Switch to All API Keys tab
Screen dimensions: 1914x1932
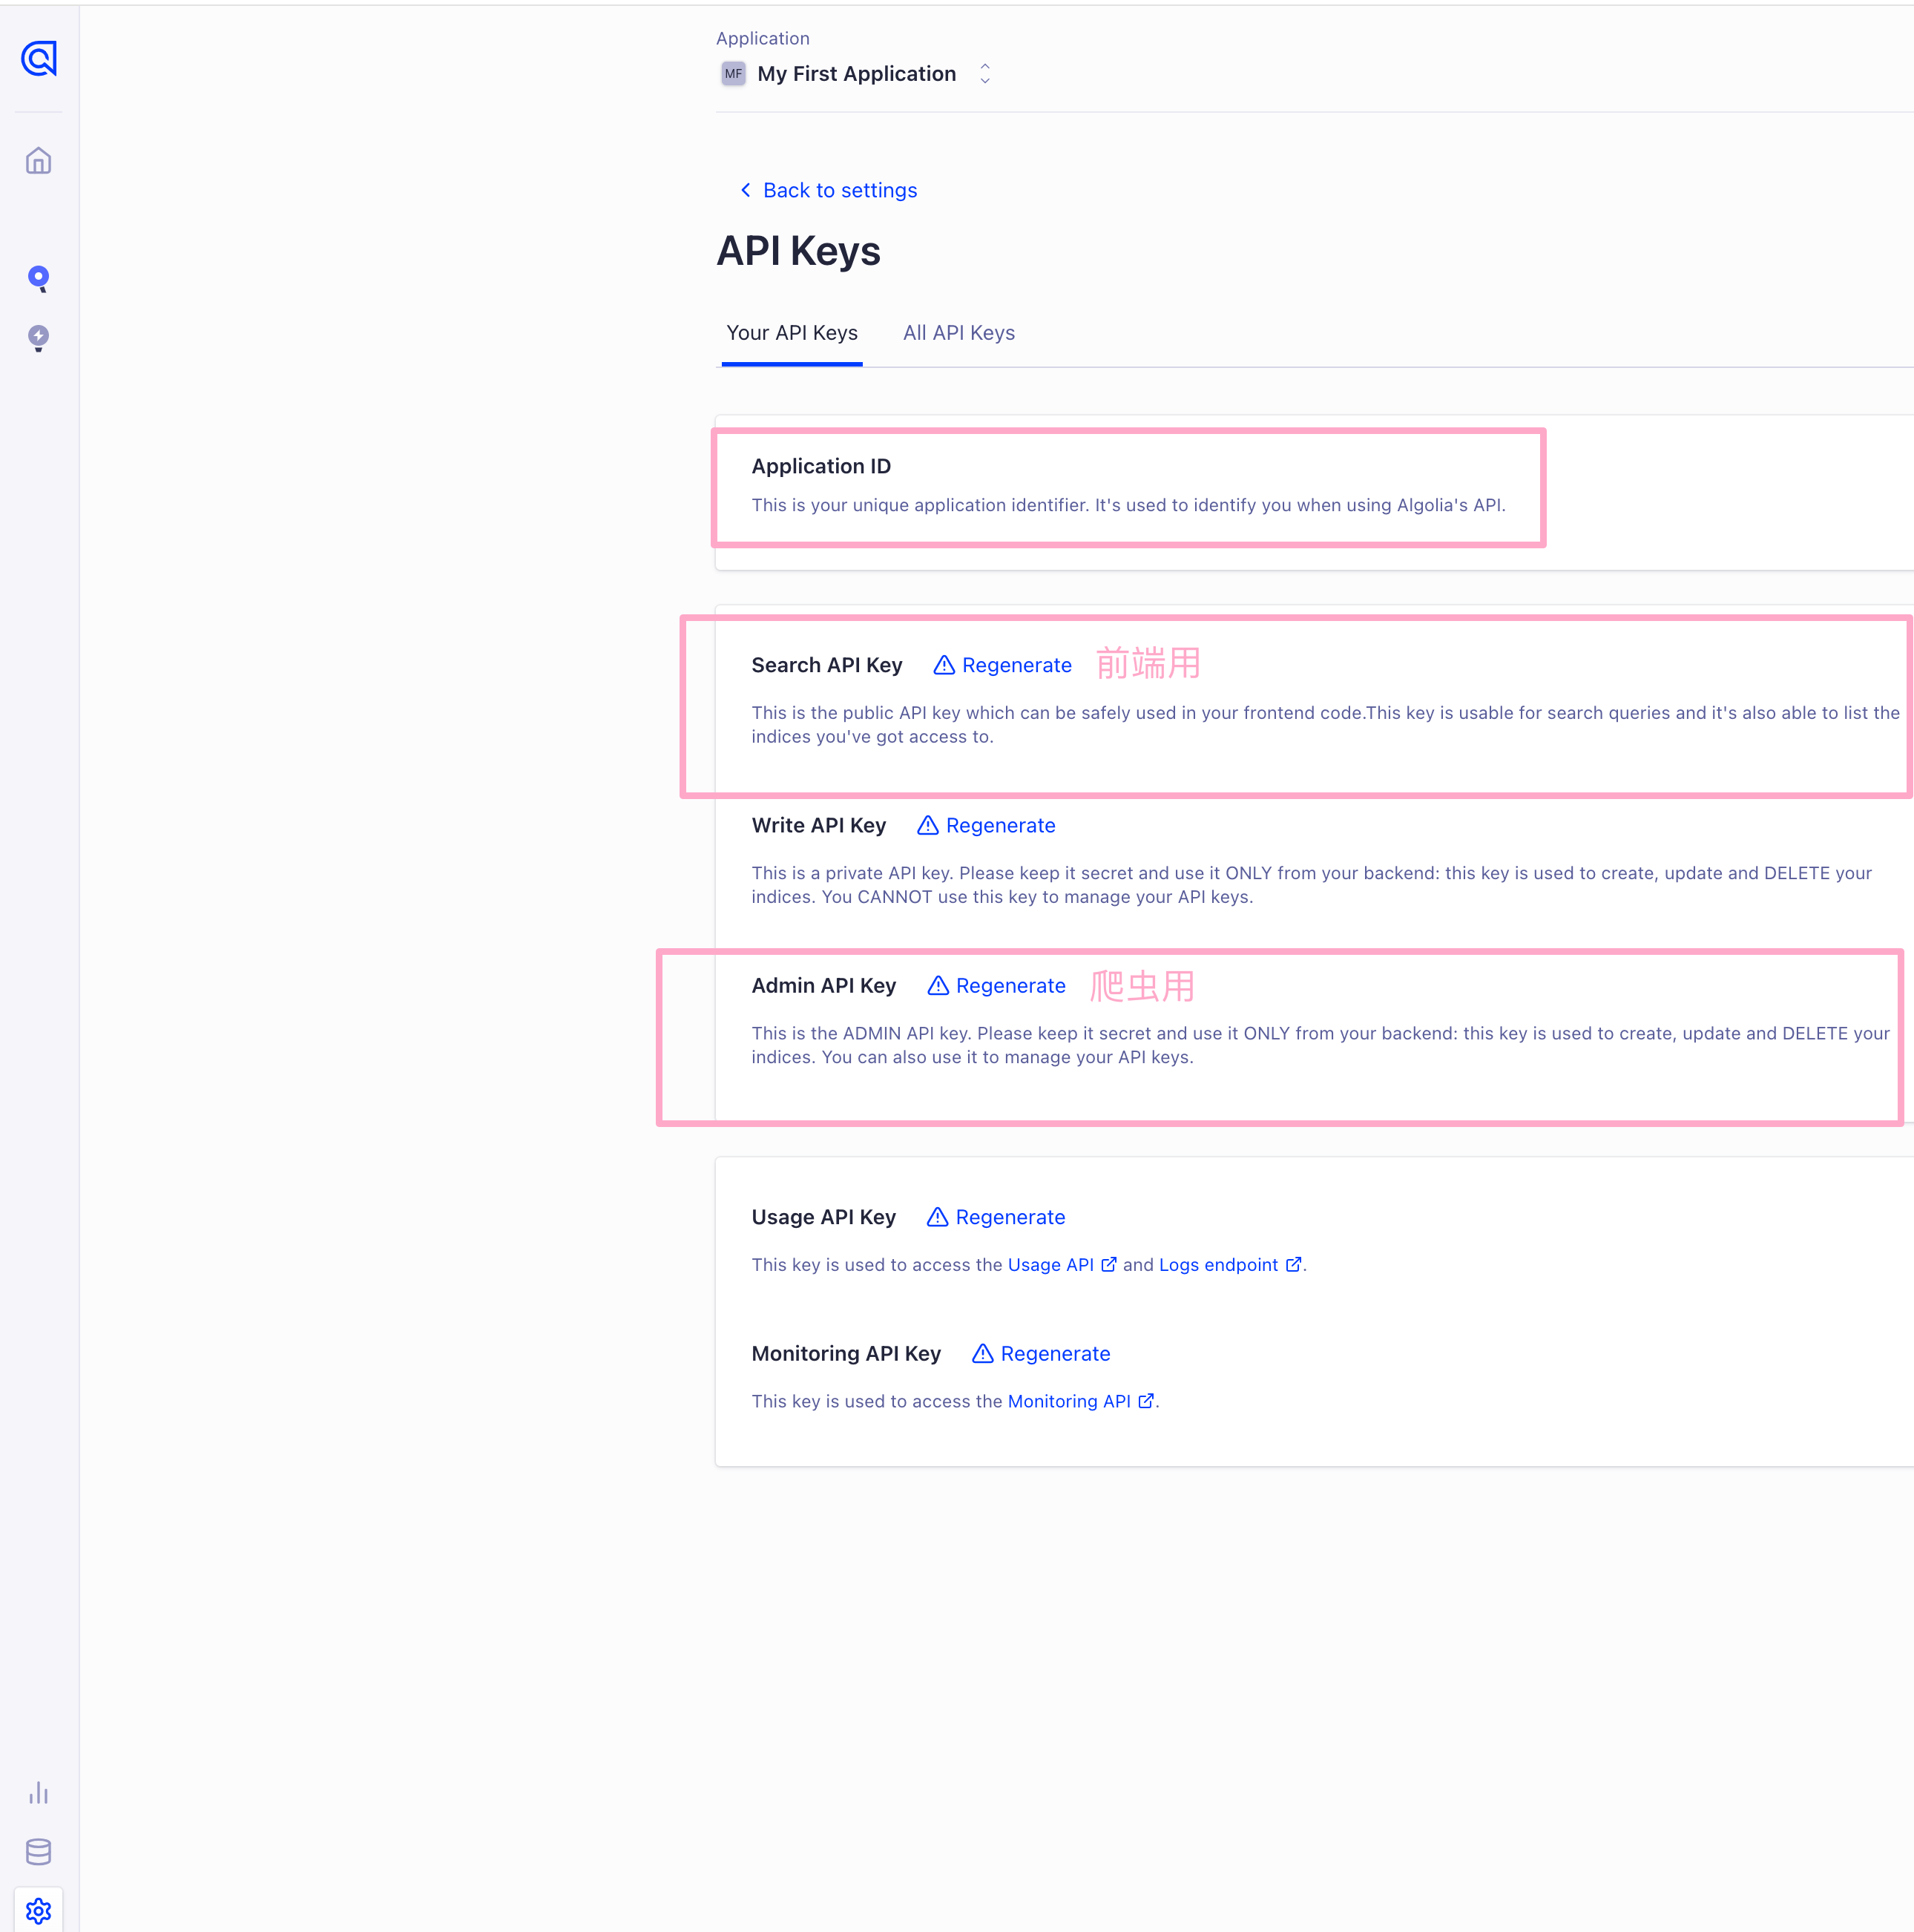pyautogui.click(x=958, y=333)
